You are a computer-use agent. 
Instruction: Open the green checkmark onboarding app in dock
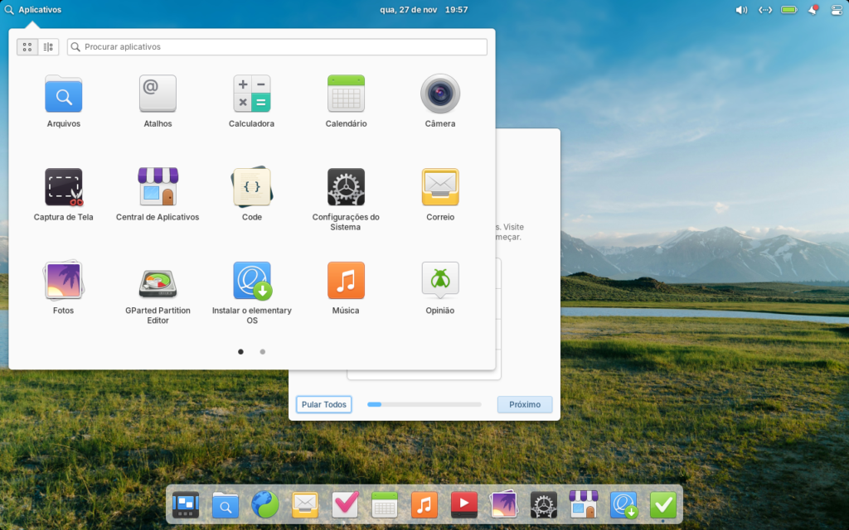[x=663, y=504]
